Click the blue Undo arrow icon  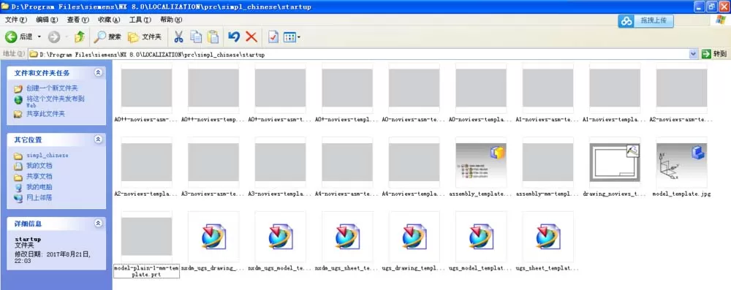click(234, 37)
